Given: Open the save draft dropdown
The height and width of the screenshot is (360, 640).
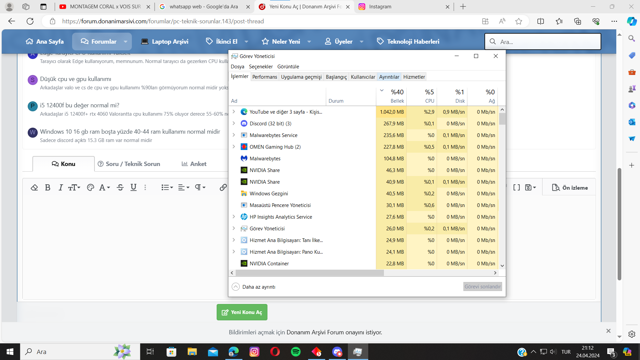Looking at the screenshot, I should pyautogui.click(x=530, y=187).
